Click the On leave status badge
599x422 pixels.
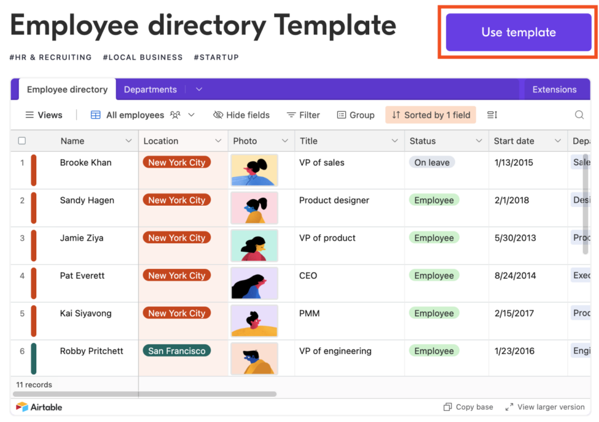click(432, 162)
